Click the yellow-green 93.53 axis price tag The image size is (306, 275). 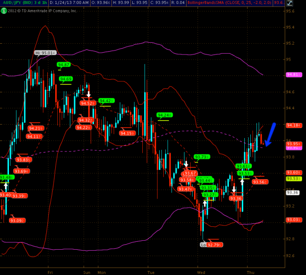(293, 179)
